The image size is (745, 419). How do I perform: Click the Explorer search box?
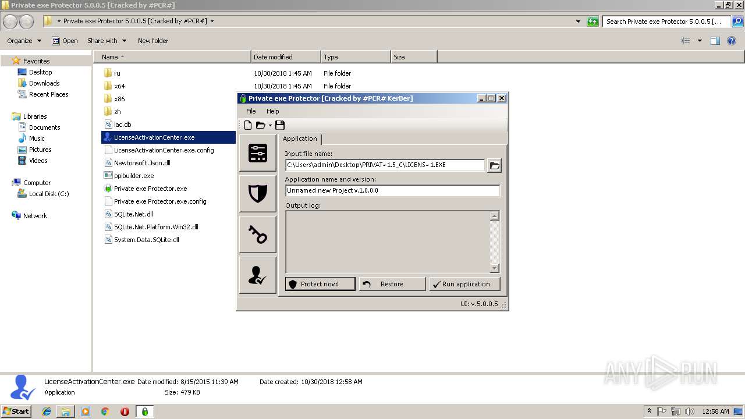pos(666,22)
